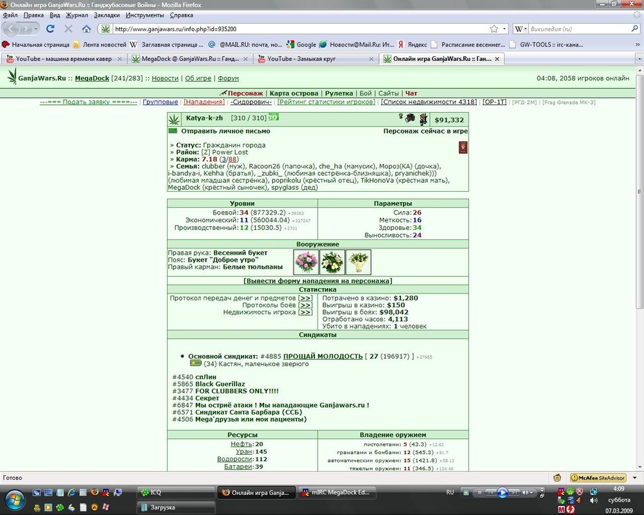This screenshot has height=515, width=644.
Task: Open the Журнал menu
Action: coord(77,15)
